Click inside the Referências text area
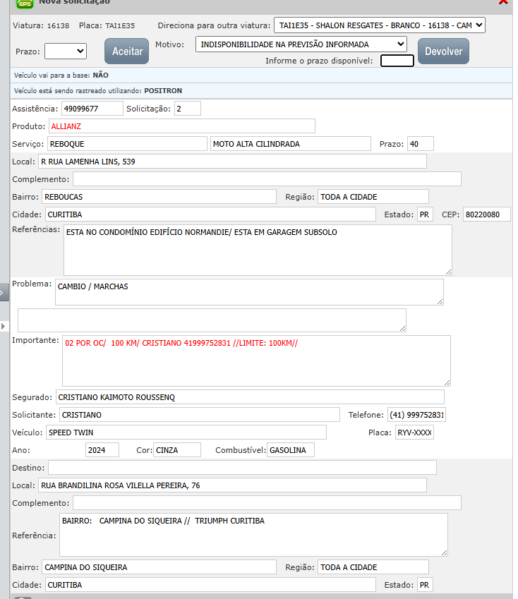The width and height of the screenshot is (518, 599). pyautogui.click(x=257, y=250)
